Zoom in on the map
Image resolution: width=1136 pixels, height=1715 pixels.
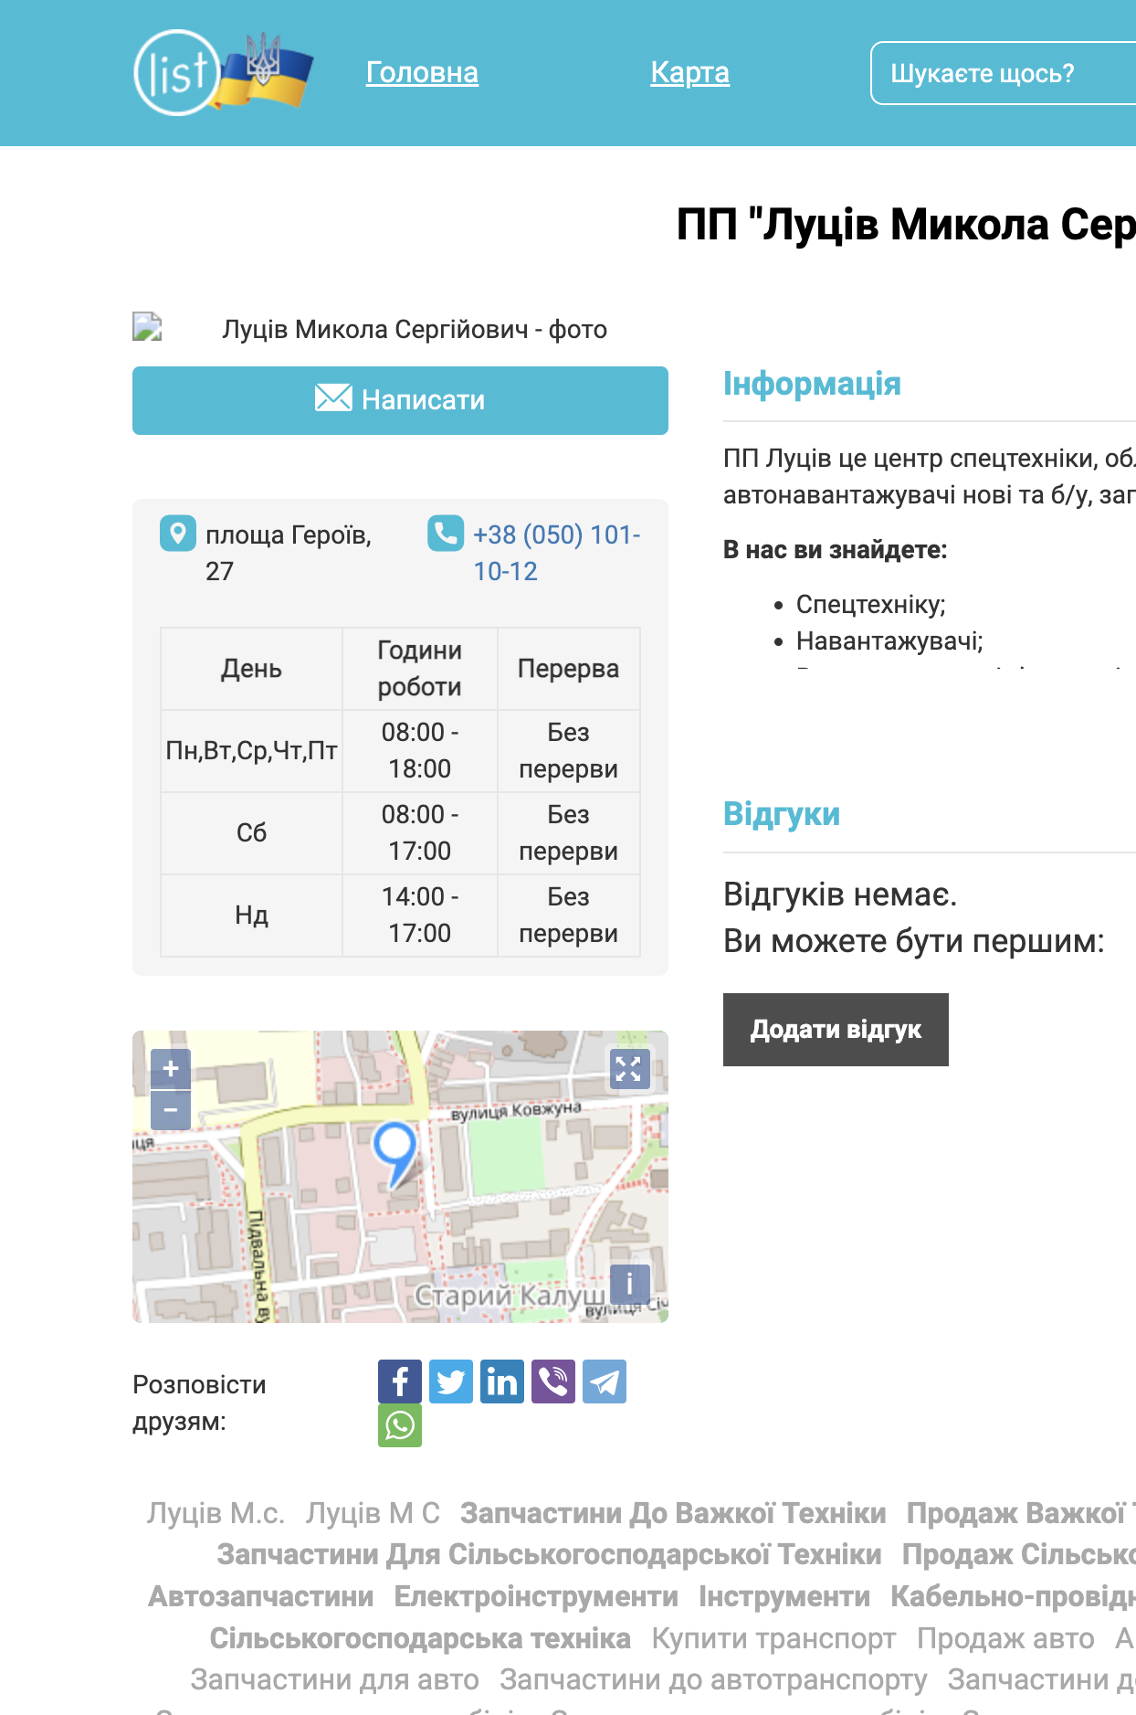point(171,1068)
